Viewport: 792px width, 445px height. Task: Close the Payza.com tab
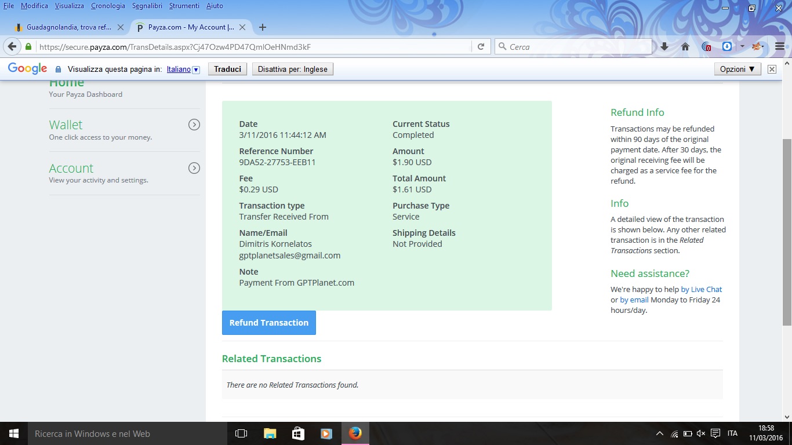(x=242, y=27)
